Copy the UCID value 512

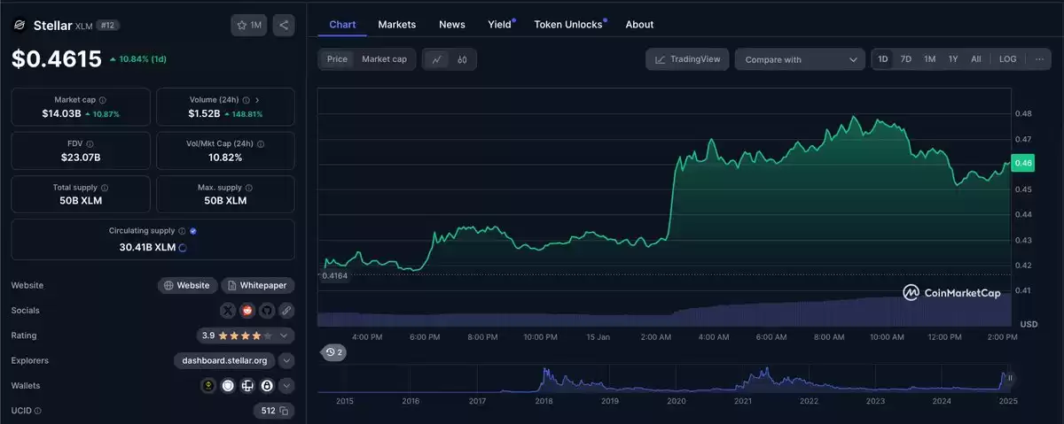[284, 411]
